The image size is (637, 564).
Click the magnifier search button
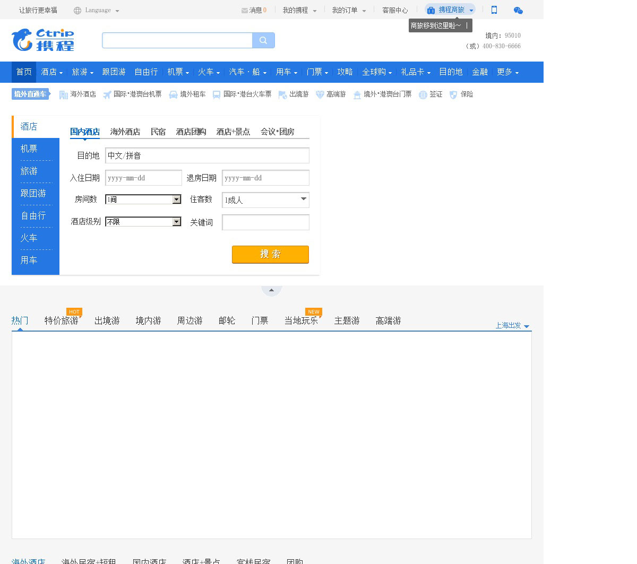click(x=263, y=40)
